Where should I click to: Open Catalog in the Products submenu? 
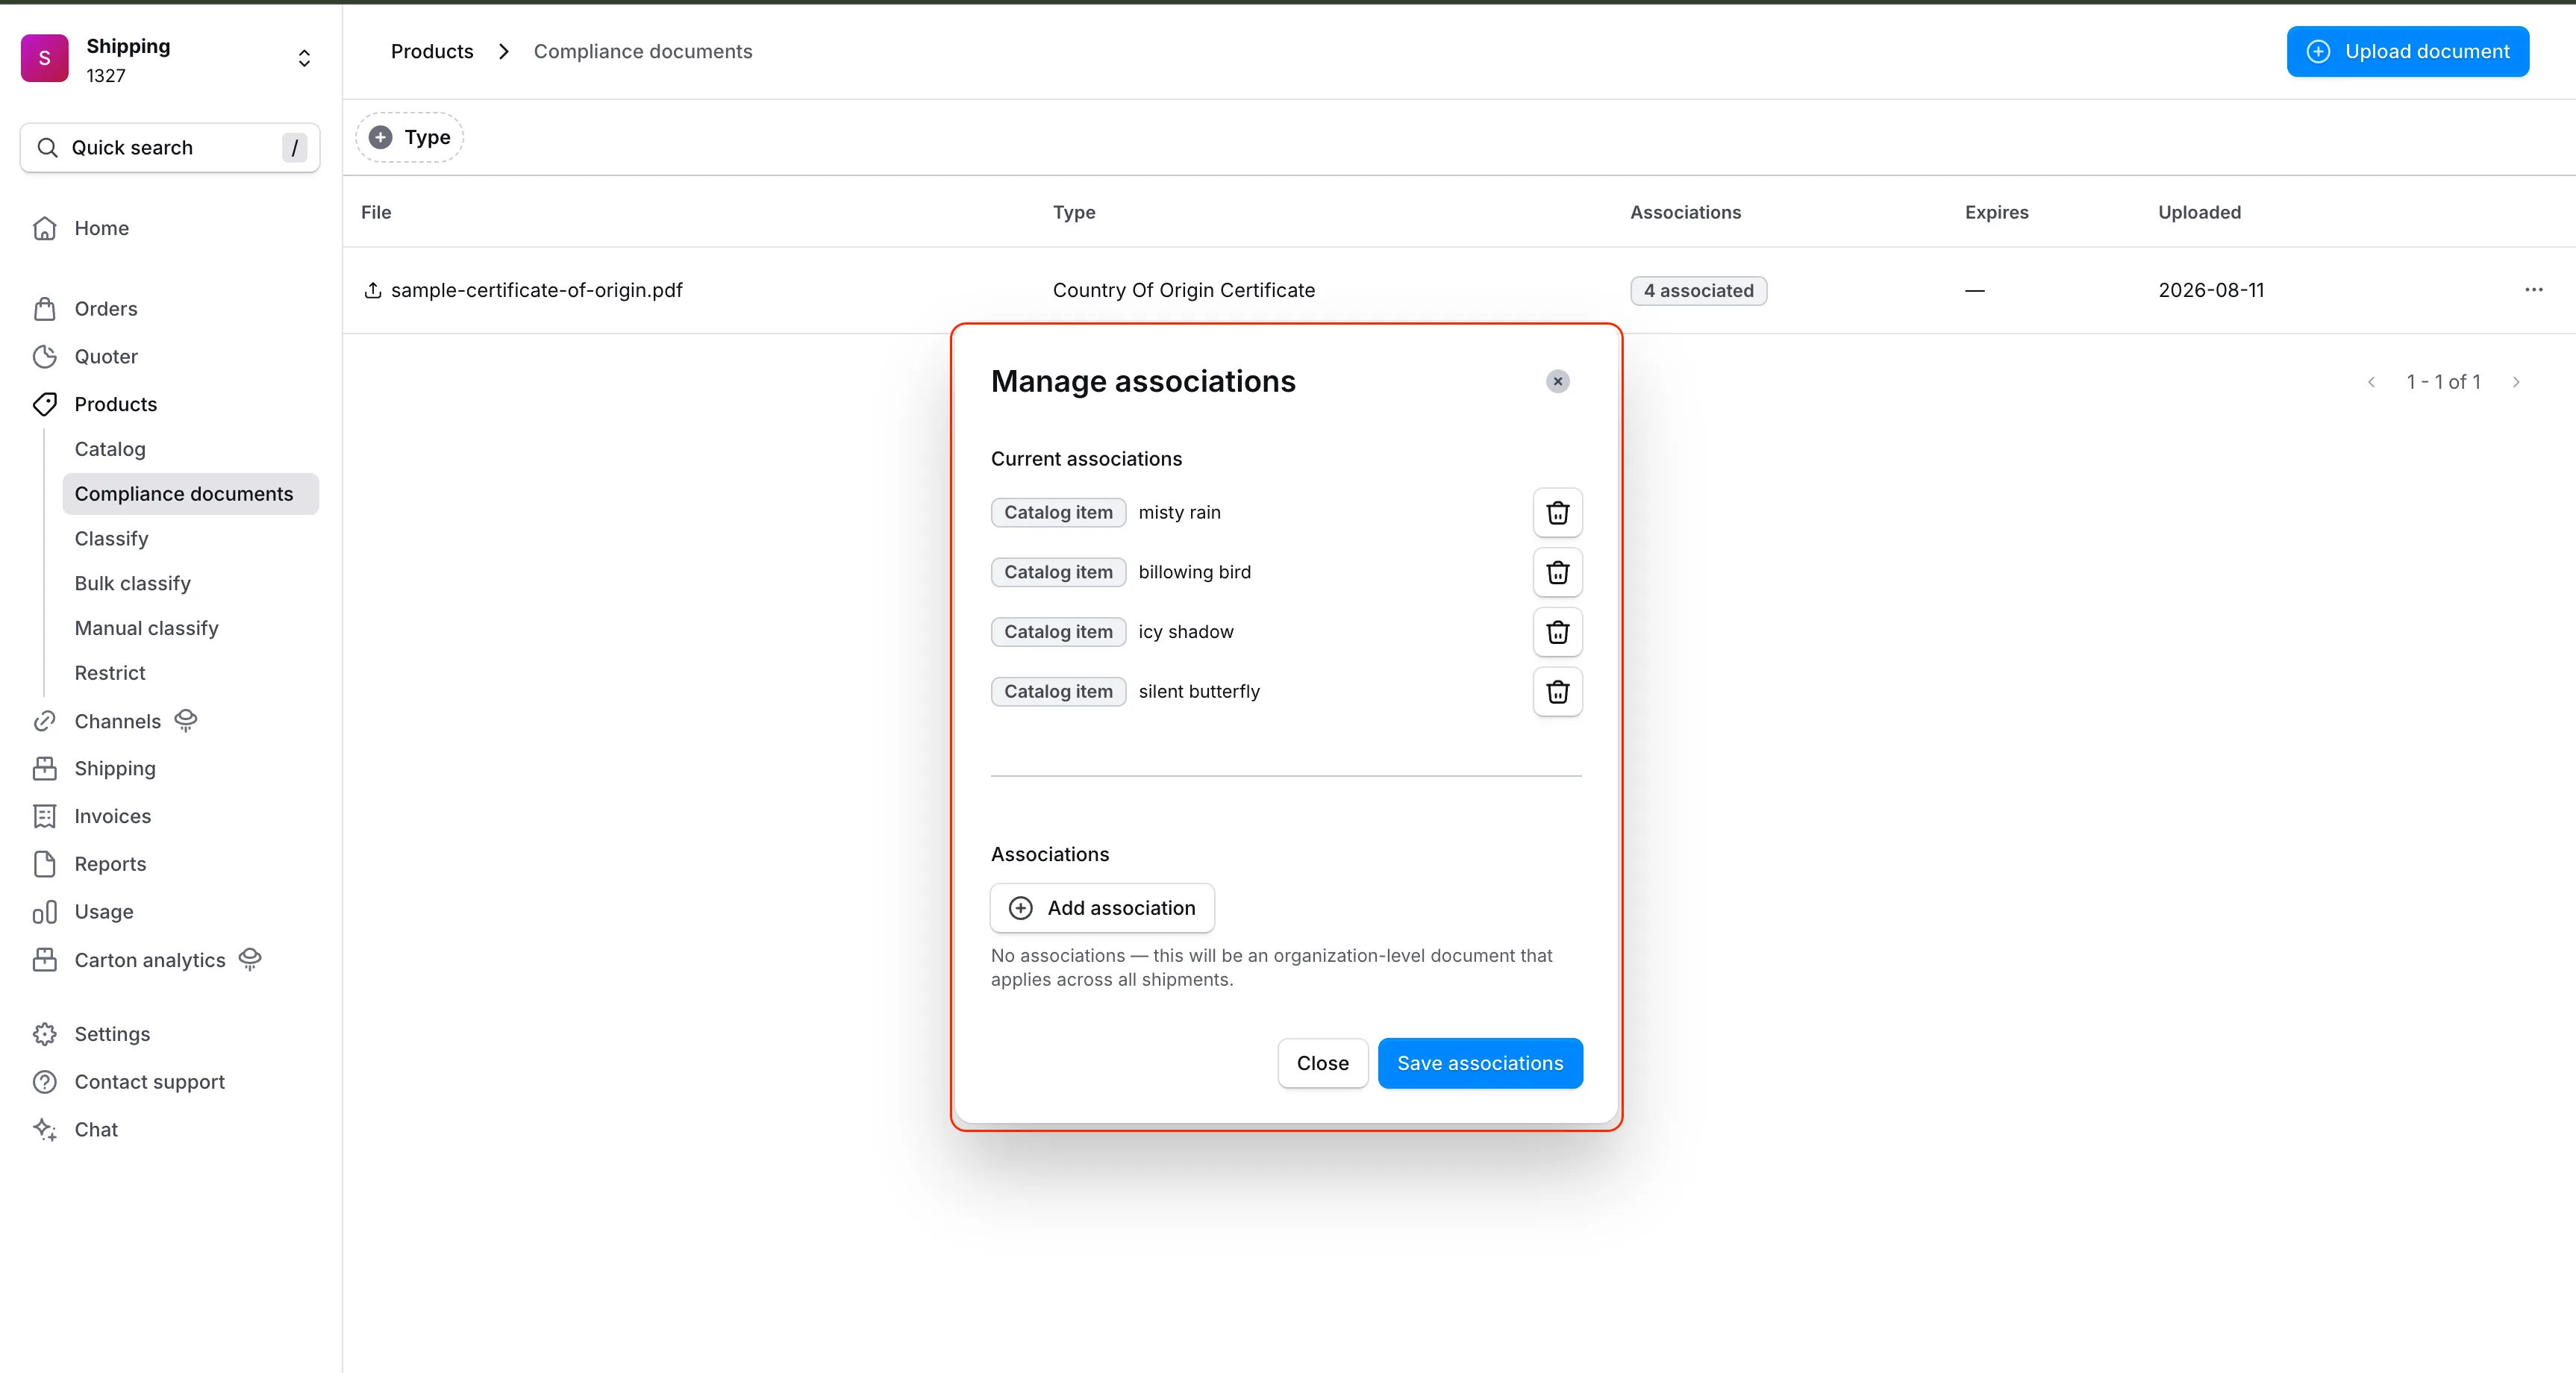point(110,449)
